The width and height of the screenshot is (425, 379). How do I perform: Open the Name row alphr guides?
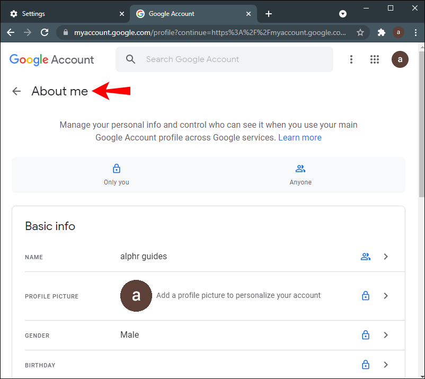(x=215, y=257)
